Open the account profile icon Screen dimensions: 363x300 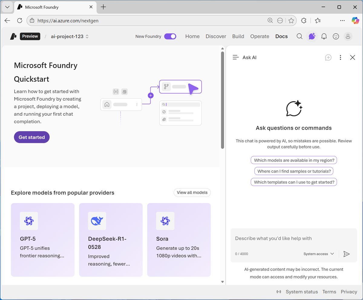(x=348, y=36)
